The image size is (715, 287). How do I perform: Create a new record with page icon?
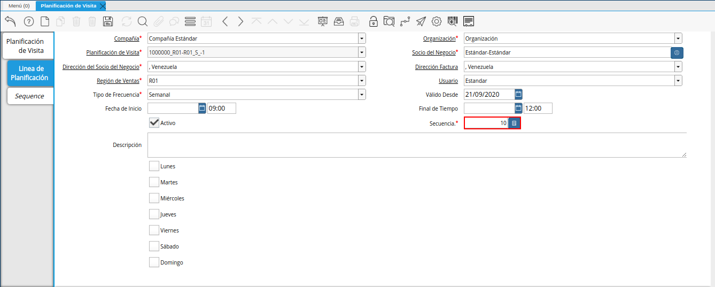pyautogui.click(x=45, y=21)
